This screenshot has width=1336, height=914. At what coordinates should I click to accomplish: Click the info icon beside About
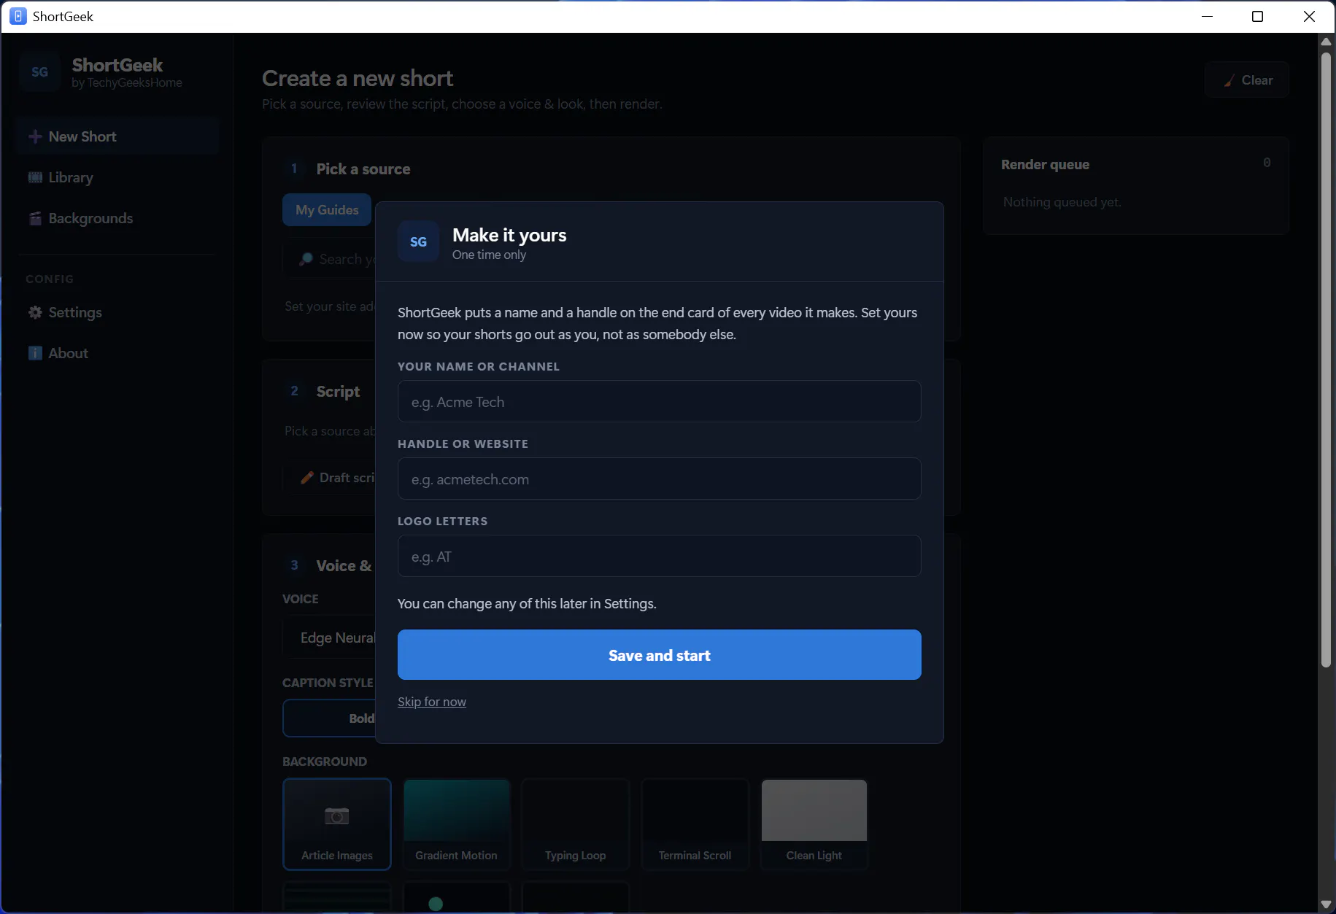tap(35, 353)
